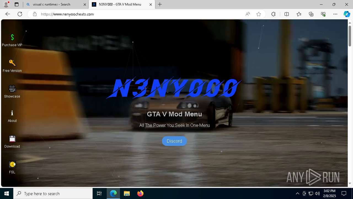Open the tab actions menu

tap(17, 4)
